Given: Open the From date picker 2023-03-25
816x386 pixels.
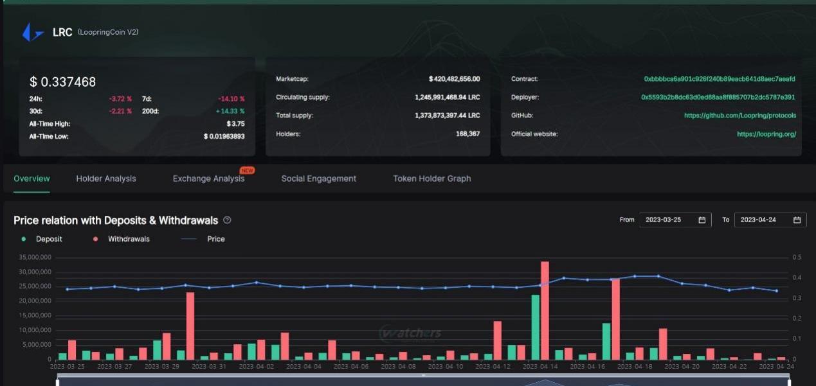Looking at the screenshot, I should tap(669, 220).
